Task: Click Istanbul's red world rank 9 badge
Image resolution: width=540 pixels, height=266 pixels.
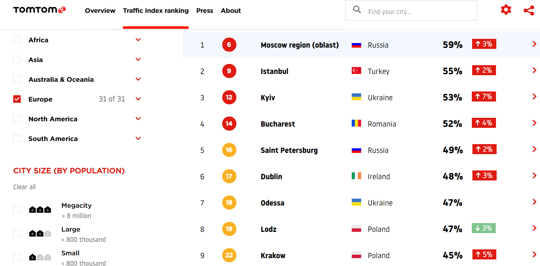Action: (229, 71)
